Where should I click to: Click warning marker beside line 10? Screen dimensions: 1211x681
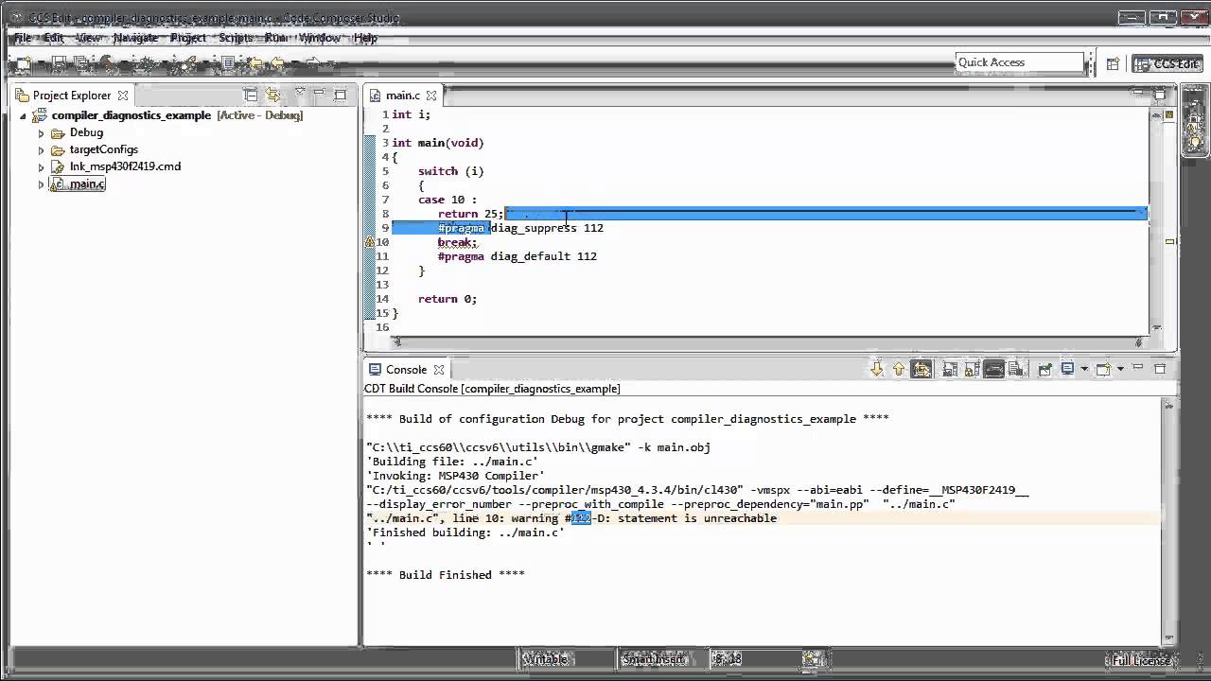[370, 242]
